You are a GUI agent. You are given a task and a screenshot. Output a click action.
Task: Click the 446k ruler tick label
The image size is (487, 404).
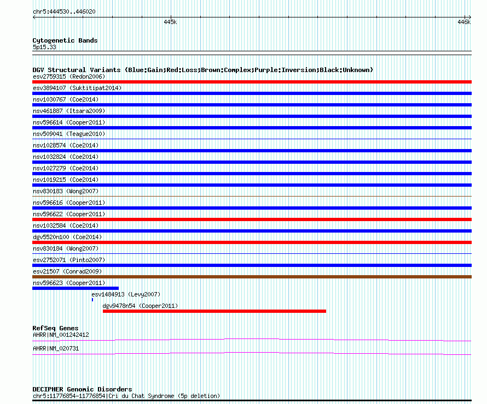[464, 22]
